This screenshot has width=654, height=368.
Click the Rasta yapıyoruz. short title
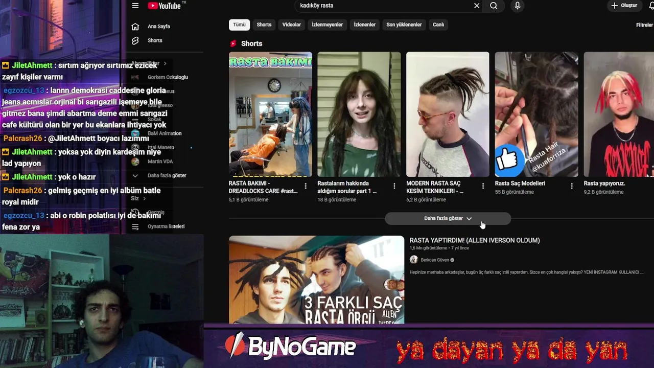(x=604, y=183)
